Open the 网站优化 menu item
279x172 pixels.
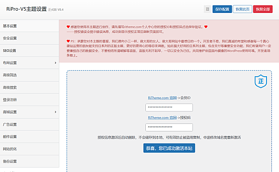click(29, 149)
